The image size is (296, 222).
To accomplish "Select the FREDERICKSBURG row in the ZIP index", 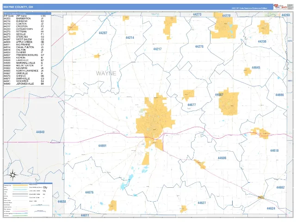I will click(24, 55).
